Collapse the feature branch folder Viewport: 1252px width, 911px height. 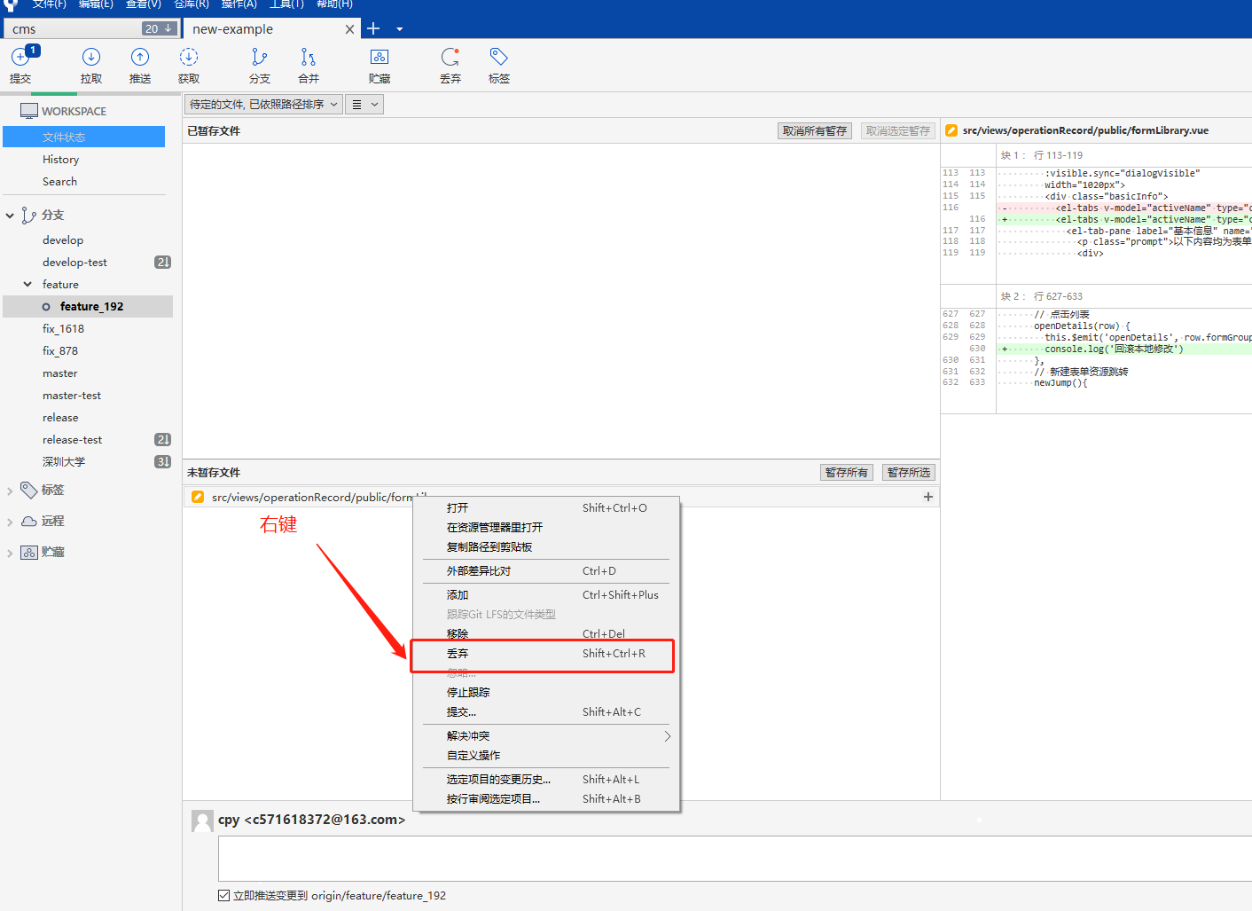pyautogui.click(x=27, y=285)
